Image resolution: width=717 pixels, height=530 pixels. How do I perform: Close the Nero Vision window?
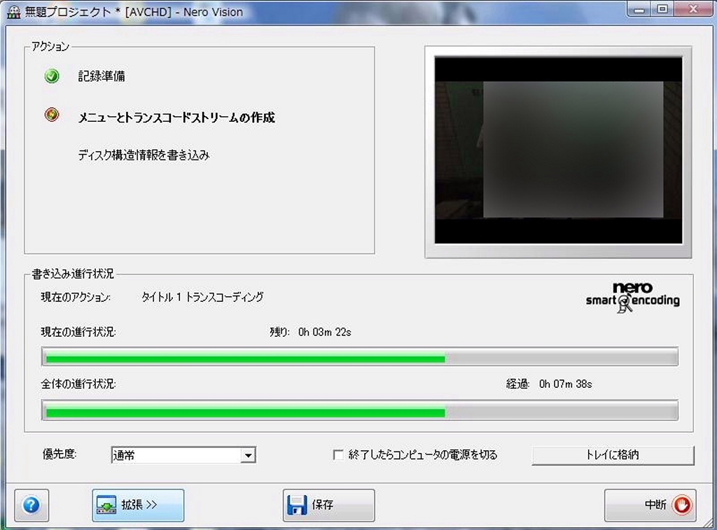pos(693,10)
